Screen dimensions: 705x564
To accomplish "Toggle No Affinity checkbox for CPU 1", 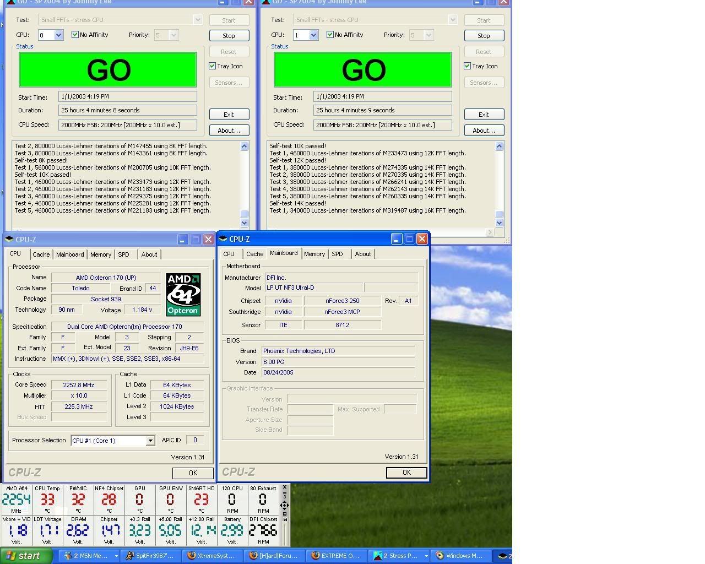I will [330, 35].
